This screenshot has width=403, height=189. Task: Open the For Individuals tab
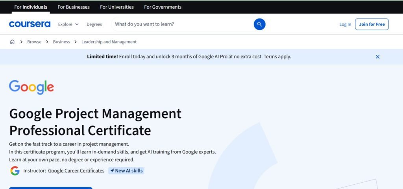tap(31, 7)
